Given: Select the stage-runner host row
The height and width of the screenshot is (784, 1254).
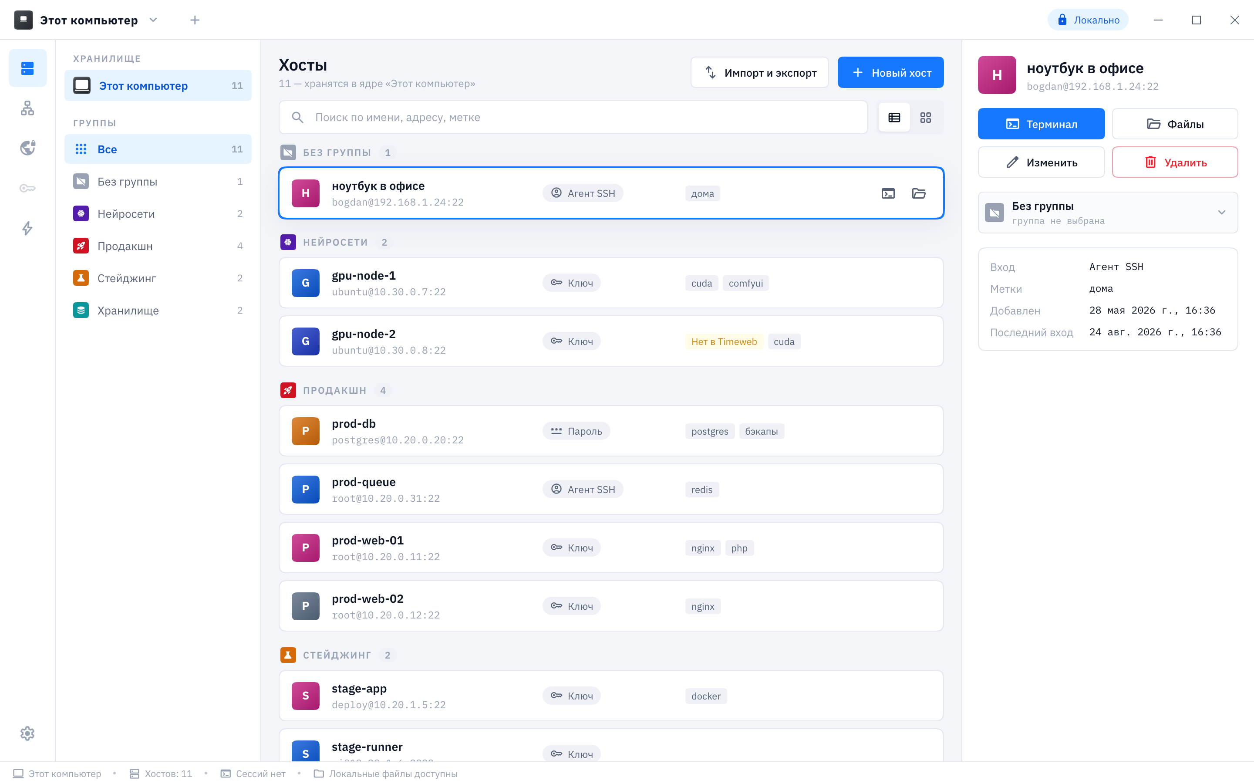Looking at the screenshot, I should [x=611, y=746].
